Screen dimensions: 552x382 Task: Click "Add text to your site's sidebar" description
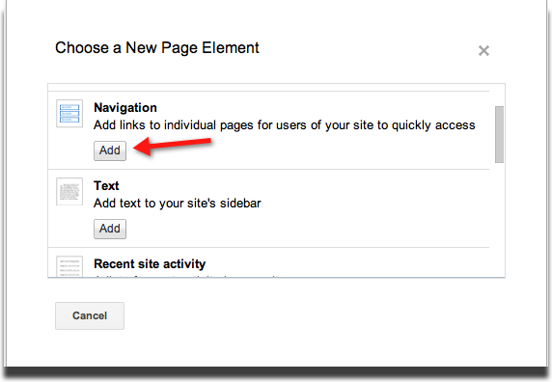coord(177,204)
